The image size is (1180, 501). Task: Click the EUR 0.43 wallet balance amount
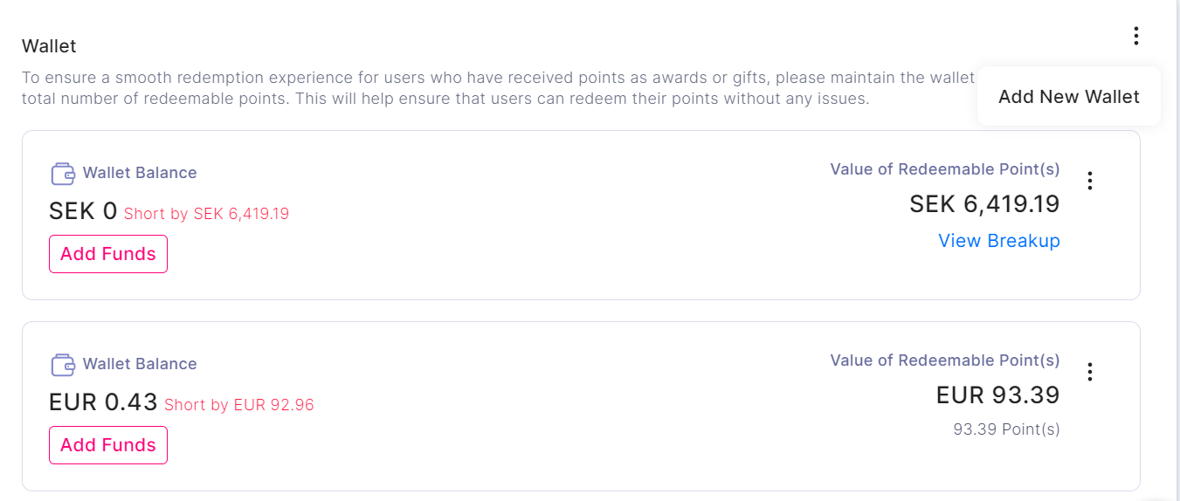click(x=103, y=402)
